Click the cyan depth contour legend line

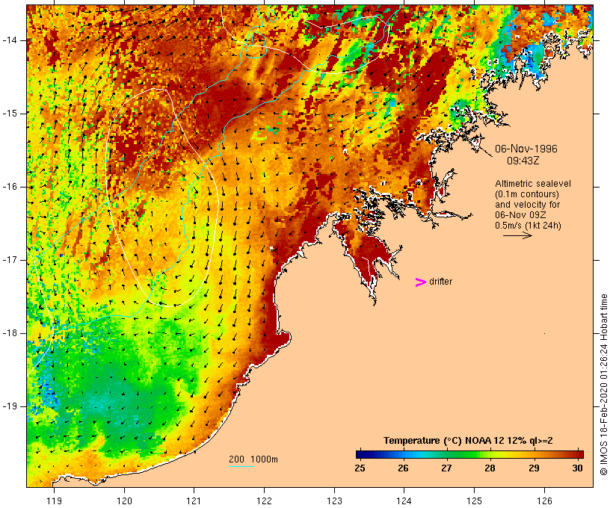point(241,466)
